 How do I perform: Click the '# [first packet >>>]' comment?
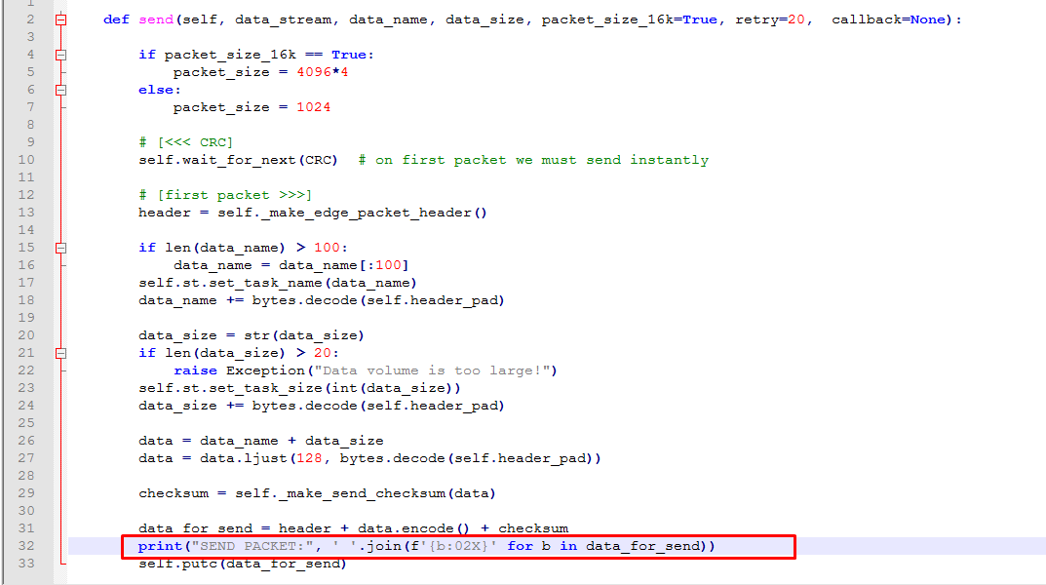[225, 195]
